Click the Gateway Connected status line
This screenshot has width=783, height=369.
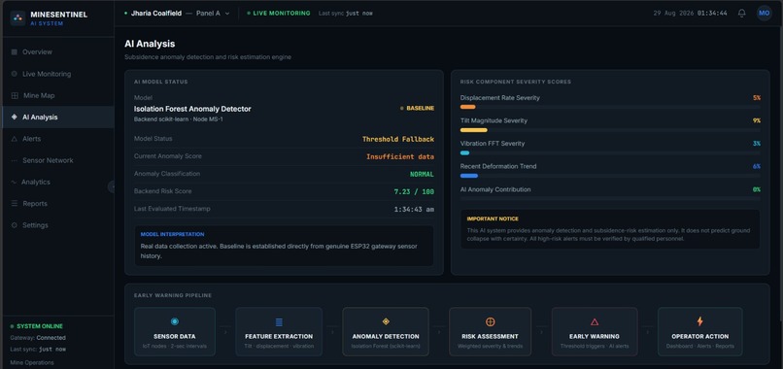pos(38,338)
